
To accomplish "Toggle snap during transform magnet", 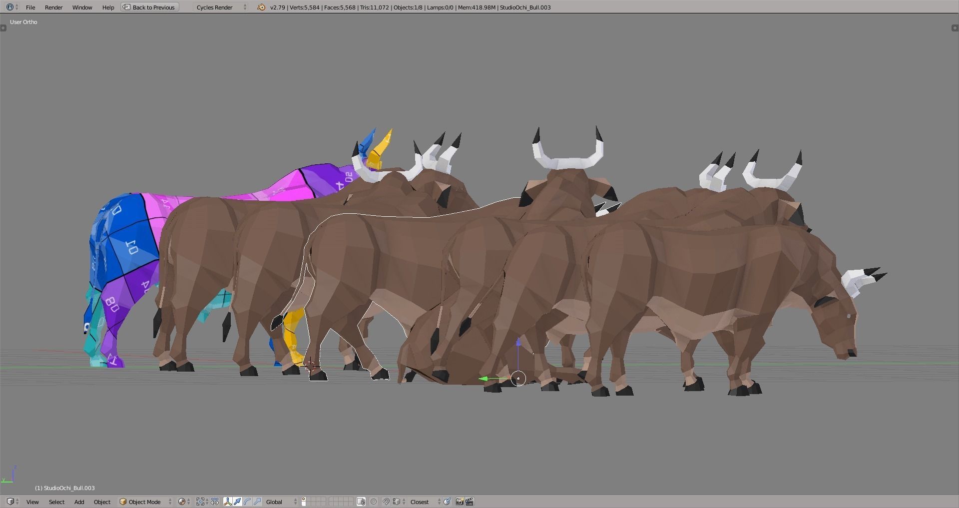I will pyautogui.click(x=386, y=502).
